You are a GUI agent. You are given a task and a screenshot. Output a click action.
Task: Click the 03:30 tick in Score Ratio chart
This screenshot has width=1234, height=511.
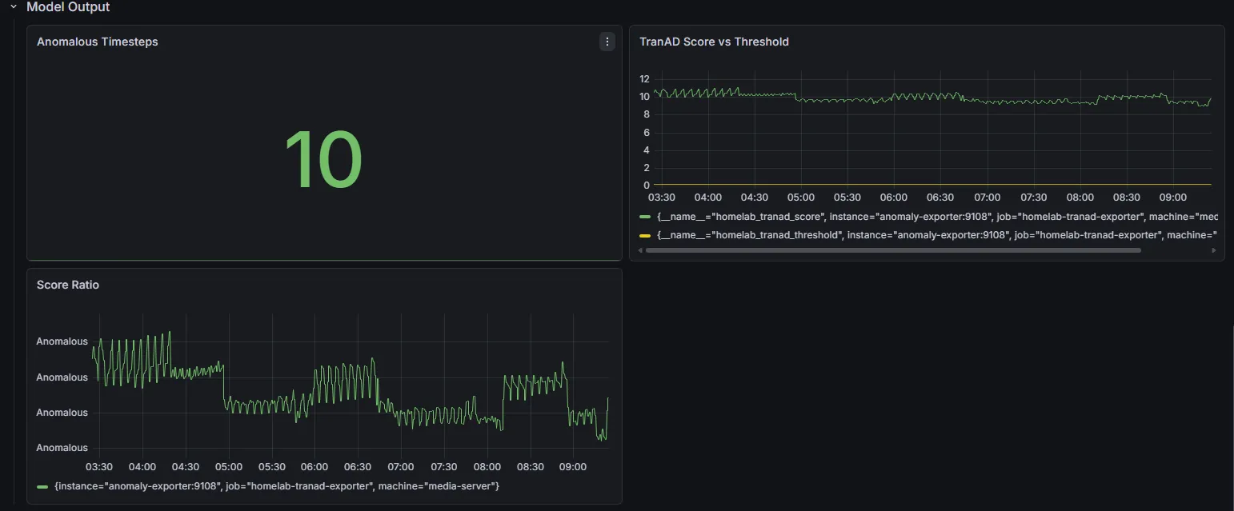click(99, 467)
